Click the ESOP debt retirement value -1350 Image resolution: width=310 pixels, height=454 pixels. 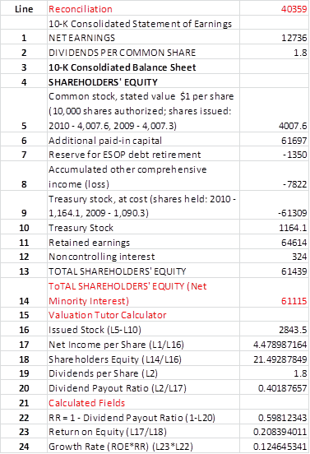point(274,155)
